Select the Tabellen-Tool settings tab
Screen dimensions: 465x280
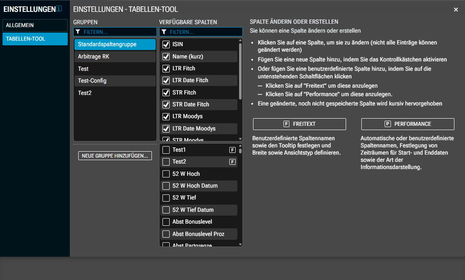(35, 39)
